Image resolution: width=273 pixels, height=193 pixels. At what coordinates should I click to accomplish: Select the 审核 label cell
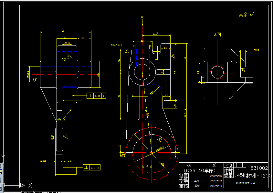(184, 186)
